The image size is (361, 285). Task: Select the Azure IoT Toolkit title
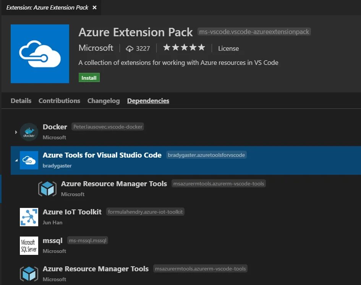[72, 212]
